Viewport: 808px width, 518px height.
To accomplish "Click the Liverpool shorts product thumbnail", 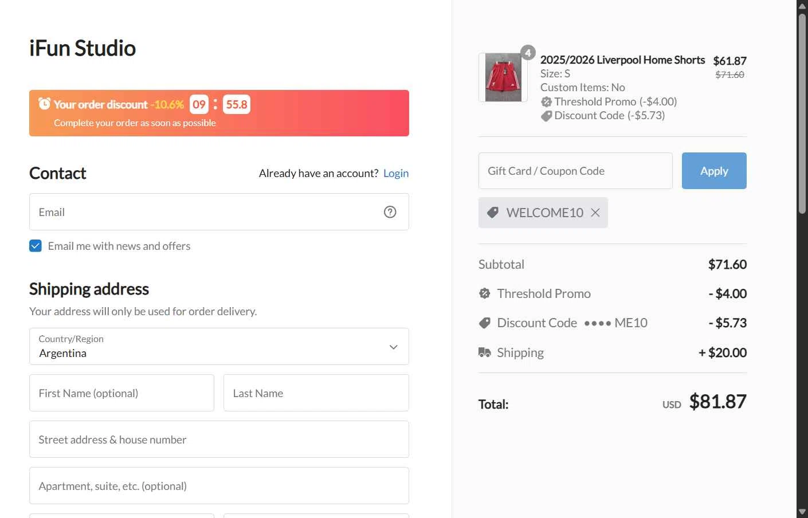I will (503, 77).
